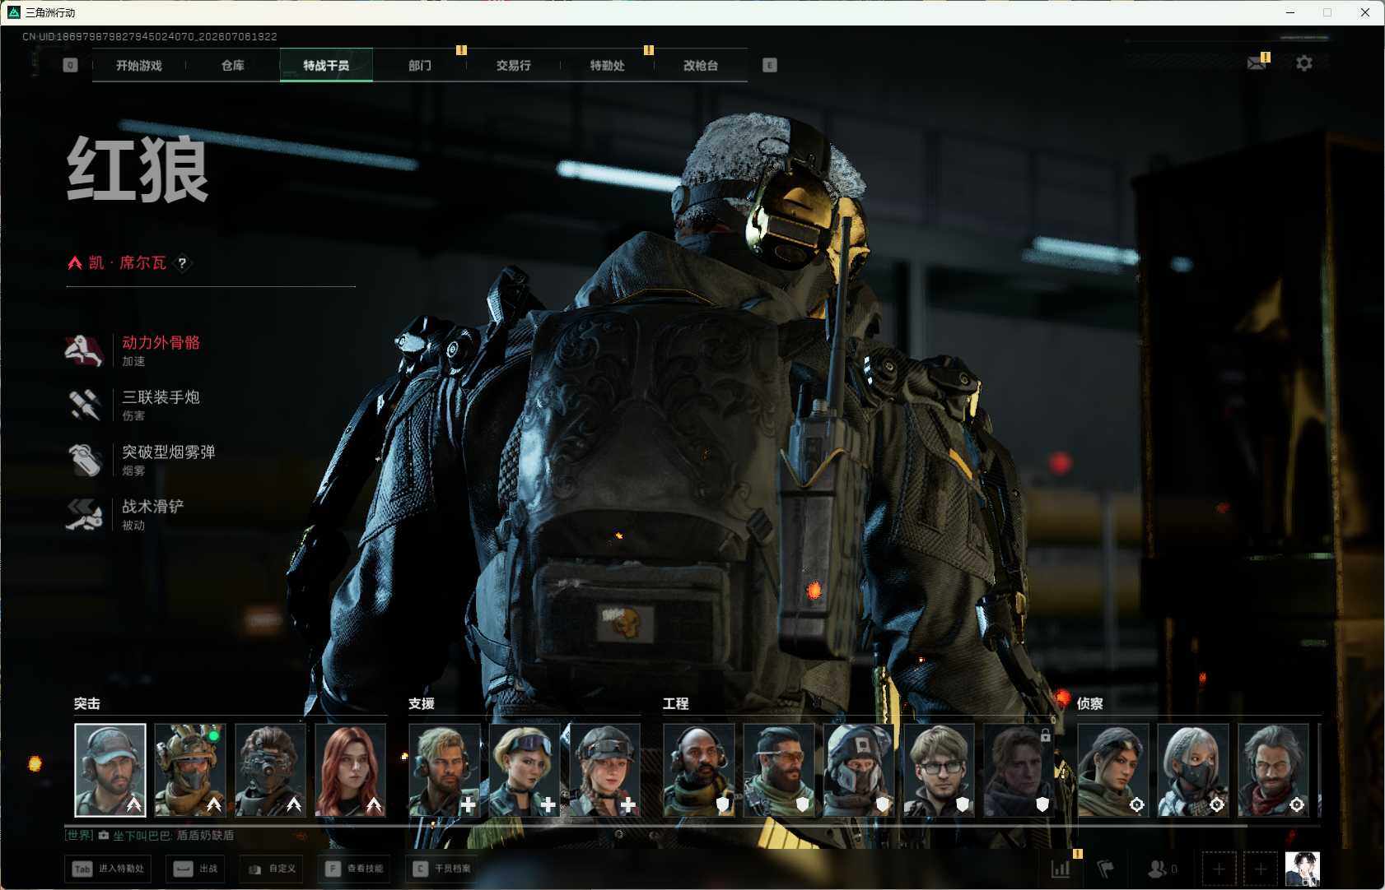Click the 突击 category heading
1385x890 pixels.
tap(87, 703)
